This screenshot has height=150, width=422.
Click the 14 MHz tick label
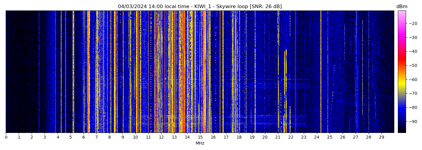[187, 137]
